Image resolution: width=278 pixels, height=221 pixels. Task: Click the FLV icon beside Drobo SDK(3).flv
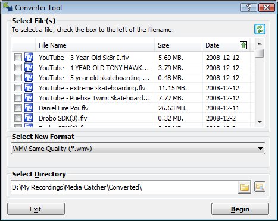coord(29,118)
